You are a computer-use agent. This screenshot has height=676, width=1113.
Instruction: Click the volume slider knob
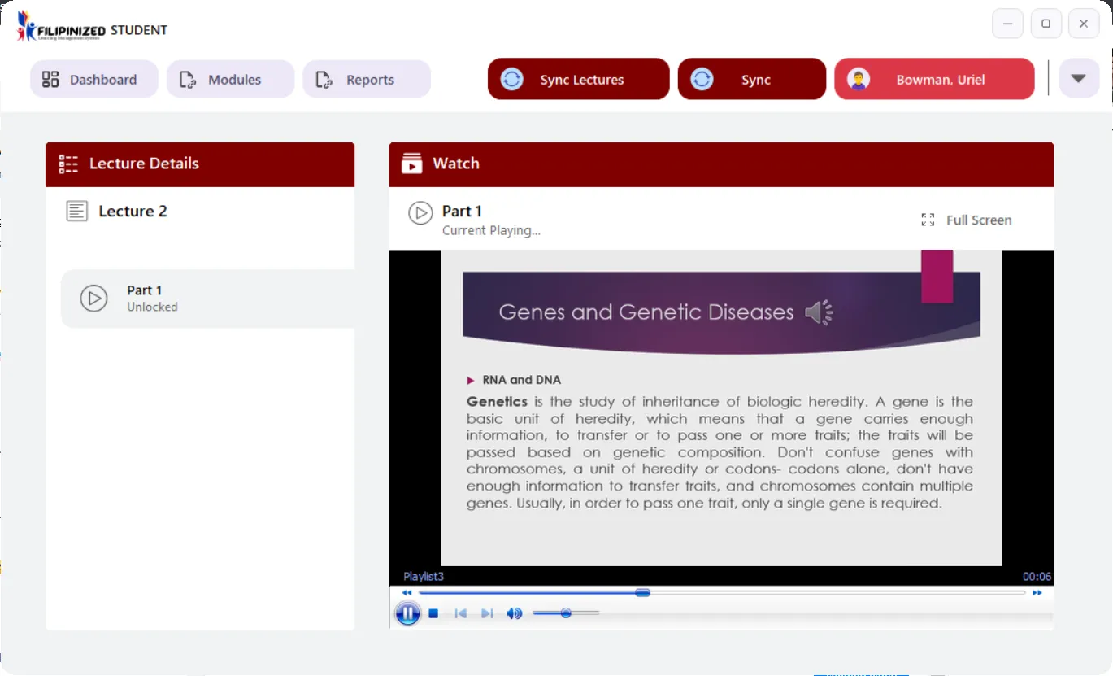point(566,613)
